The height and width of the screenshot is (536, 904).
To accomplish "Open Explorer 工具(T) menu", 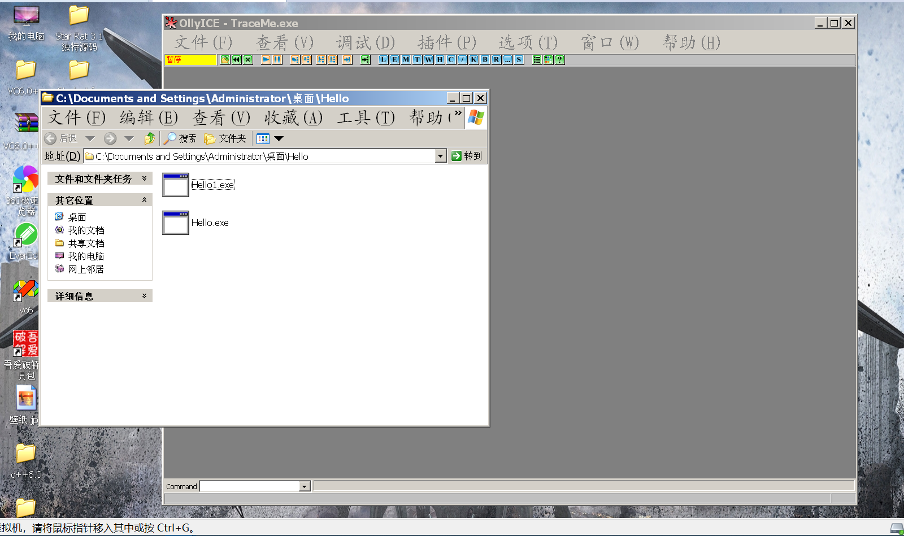I will [x=366, y=117].
